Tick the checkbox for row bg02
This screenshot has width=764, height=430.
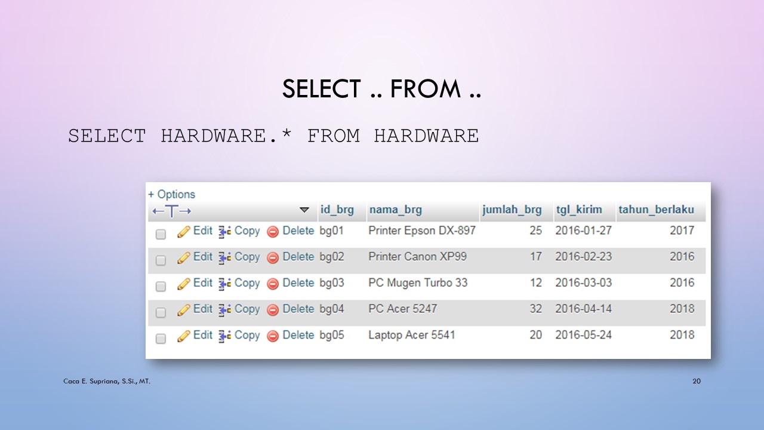pyautogui.click(x=161, y=260)
